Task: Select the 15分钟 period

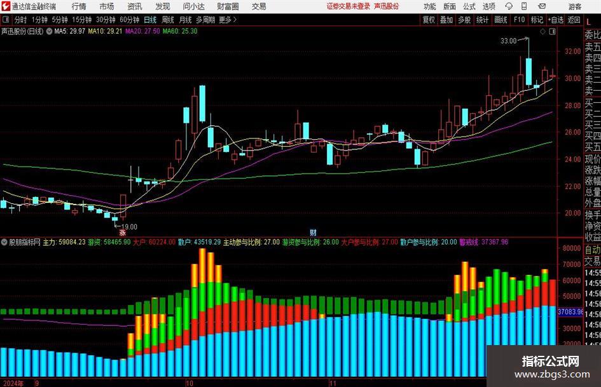Action: (x=81, y=20)
